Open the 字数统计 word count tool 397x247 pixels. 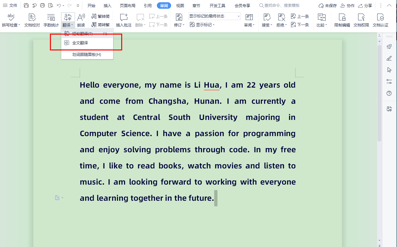click(51, 20)
